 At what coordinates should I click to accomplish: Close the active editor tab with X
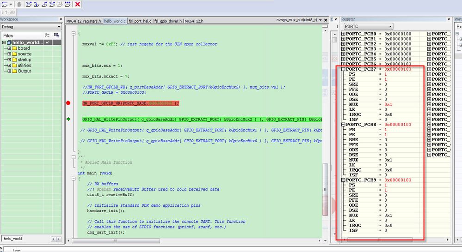(326, 20)
